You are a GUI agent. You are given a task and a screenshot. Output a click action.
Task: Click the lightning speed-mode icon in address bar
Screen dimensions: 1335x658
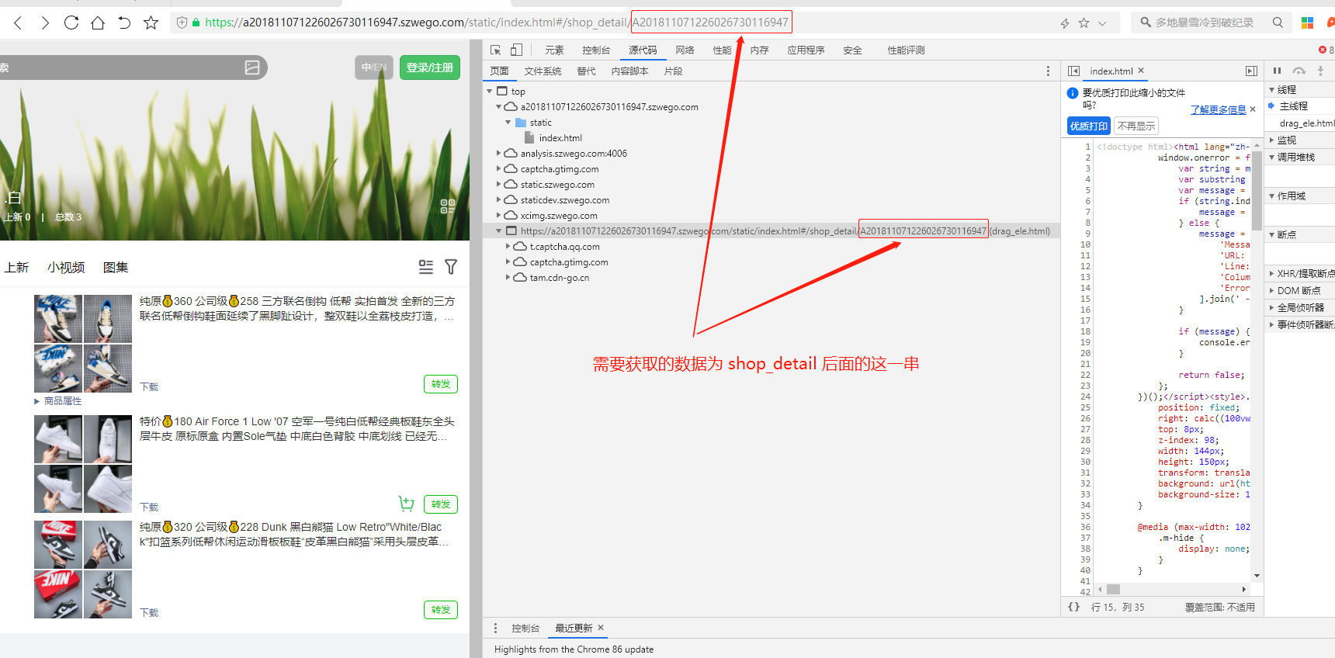1065,23
